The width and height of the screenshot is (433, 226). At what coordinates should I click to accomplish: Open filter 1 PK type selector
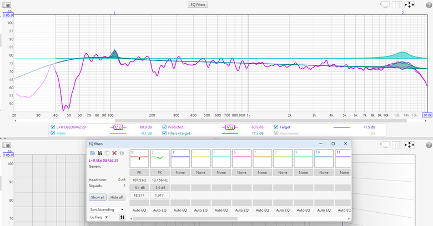click(x=139, y=172)
